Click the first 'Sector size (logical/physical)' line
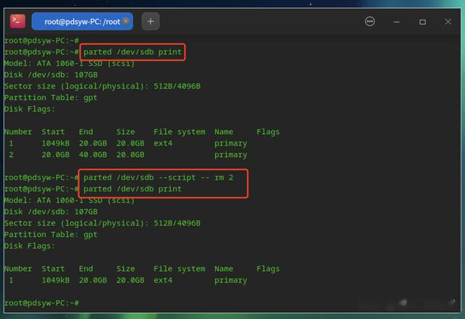The width and height of the screenshot is (465, 319). [102, 86]
